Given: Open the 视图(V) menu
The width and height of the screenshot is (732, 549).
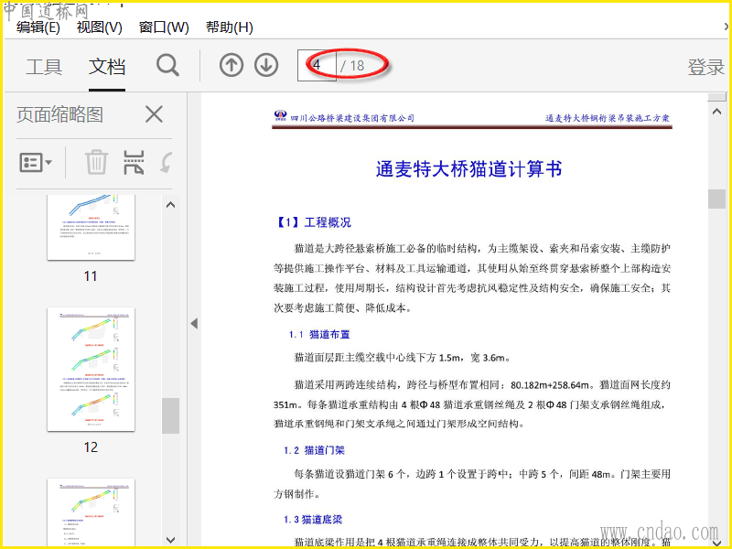Looking at the screenshot, I should pyautogui.click(x=99, y=27).
